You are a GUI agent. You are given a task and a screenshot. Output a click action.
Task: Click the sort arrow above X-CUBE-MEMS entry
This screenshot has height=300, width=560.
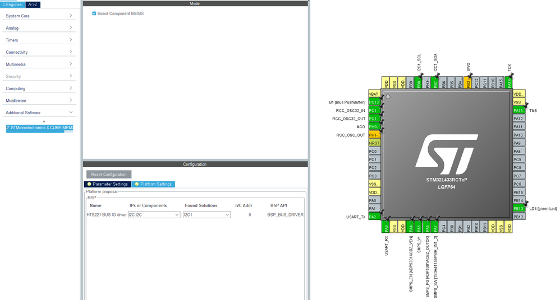click(44, 121)
